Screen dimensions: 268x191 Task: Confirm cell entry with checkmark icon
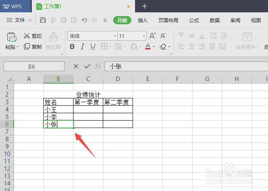[87, 66]
